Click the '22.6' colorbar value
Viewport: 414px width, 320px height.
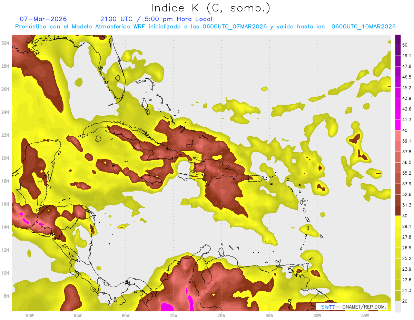[x=407, y=280]
